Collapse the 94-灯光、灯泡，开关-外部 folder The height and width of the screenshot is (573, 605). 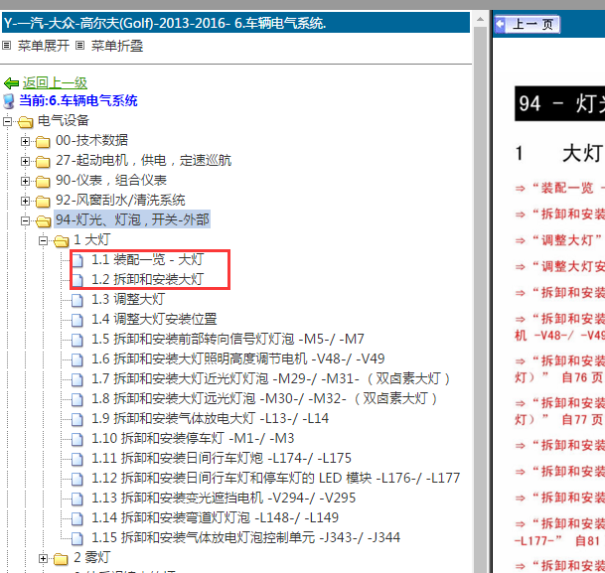25,220
